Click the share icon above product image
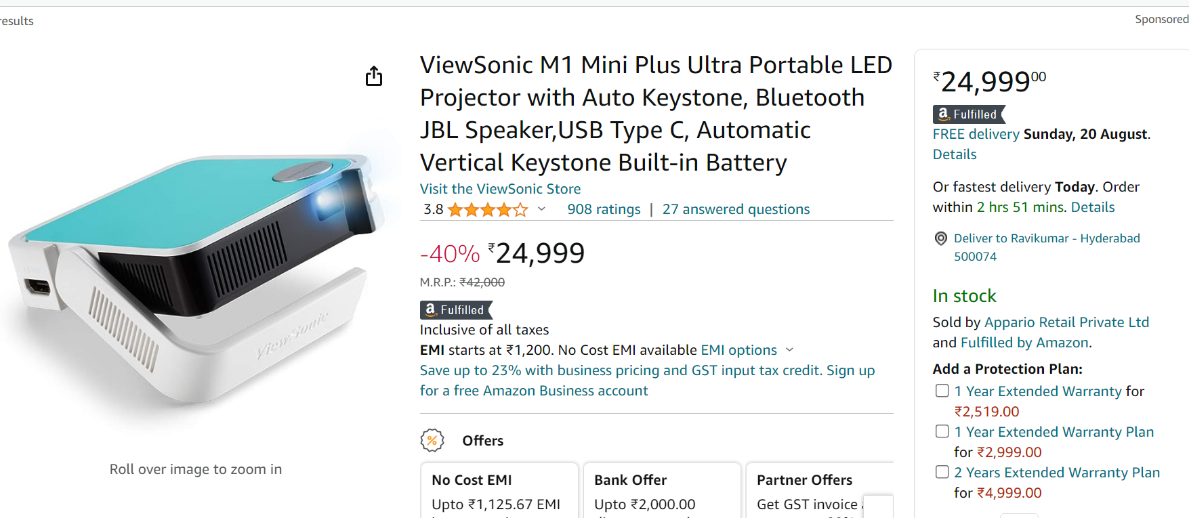The height and width of the screenshot is (518, 1189). pyautogui.click(x=374, y=76)
